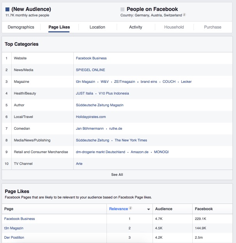Click the Page column header
This screenshot has width=236, height=243.
(9, 209)
